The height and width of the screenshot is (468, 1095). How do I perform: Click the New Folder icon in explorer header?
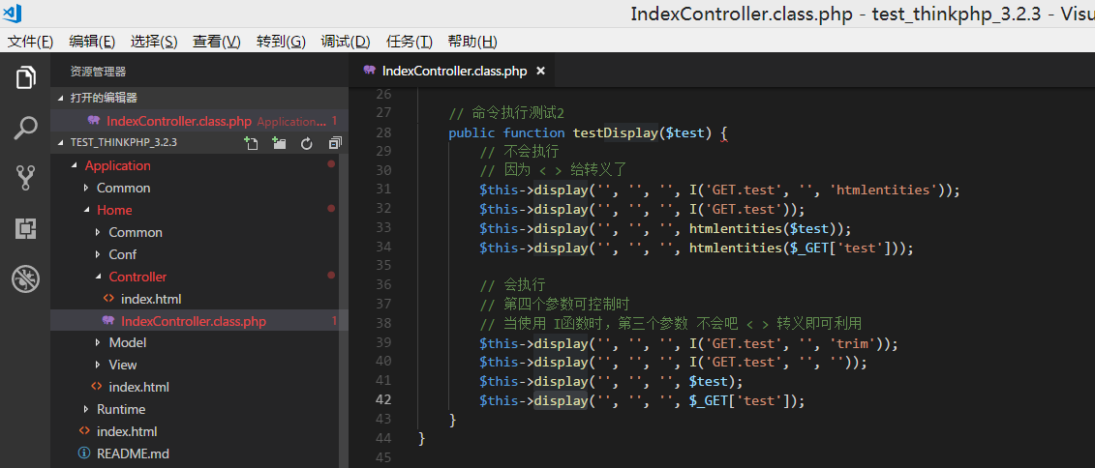pos(280,143)
